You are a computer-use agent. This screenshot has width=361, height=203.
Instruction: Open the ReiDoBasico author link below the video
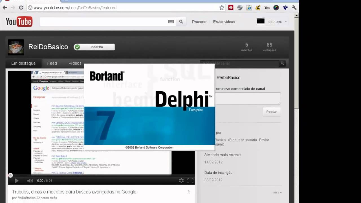pos(27,198)
